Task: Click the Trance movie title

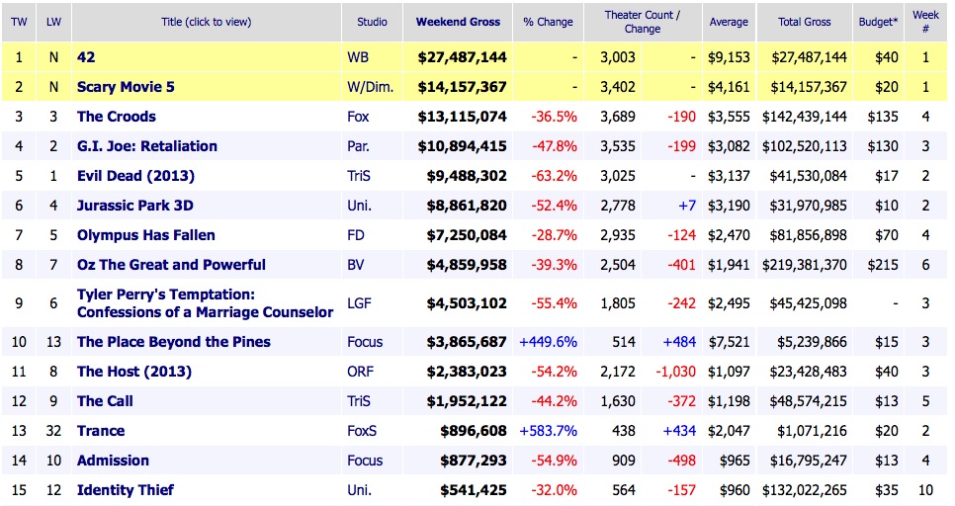Action: (101, 431)
